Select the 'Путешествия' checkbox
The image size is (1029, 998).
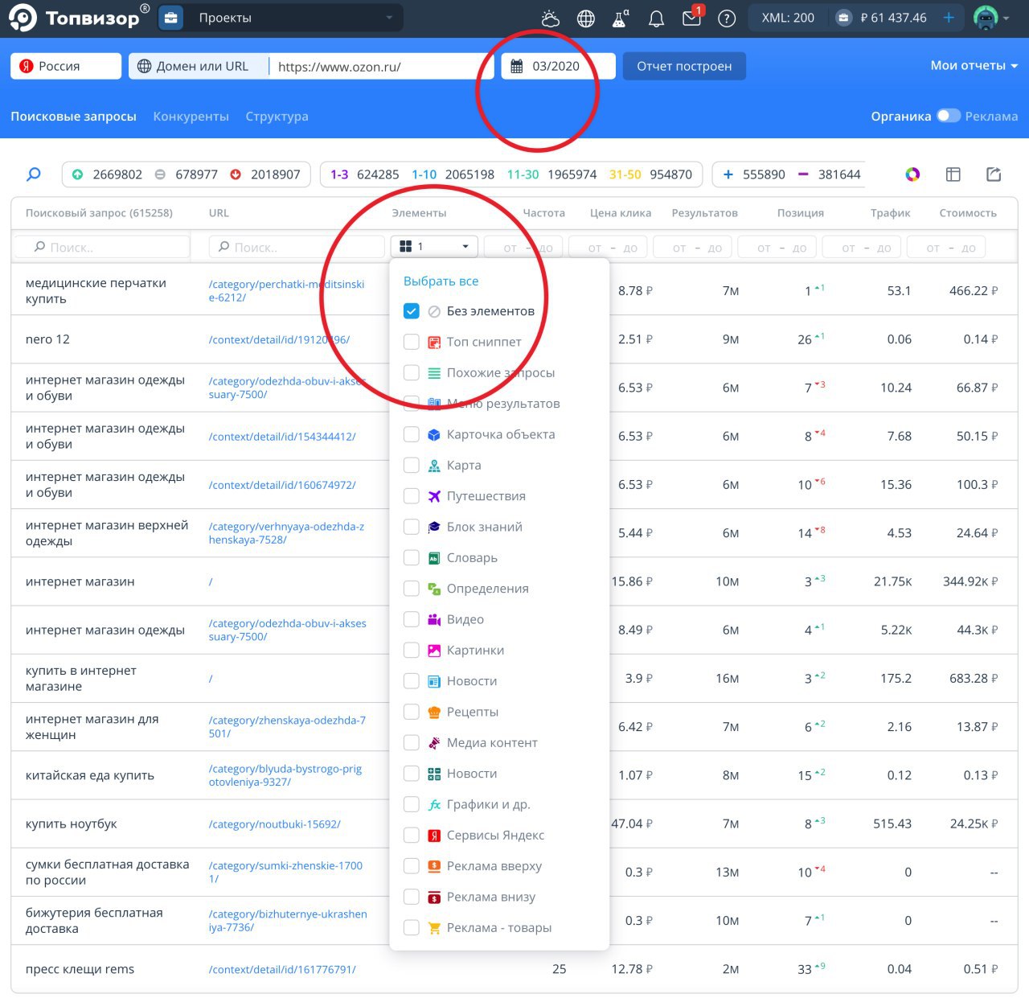point(411,496)
